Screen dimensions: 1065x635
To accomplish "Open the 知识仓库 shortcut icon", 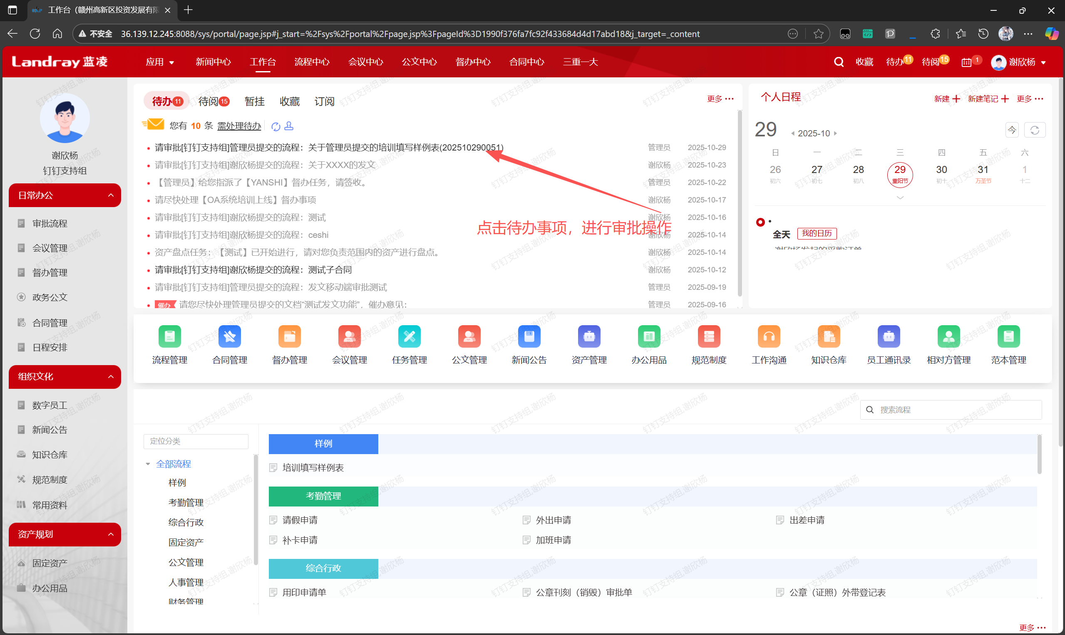I will [x=829, y=336].
